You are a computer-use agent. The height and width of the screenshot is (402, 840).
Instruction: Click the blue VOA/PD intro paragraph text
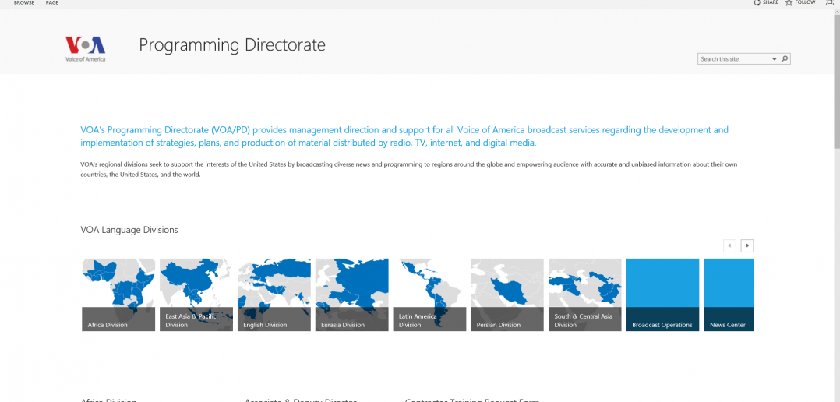(404, 136)
